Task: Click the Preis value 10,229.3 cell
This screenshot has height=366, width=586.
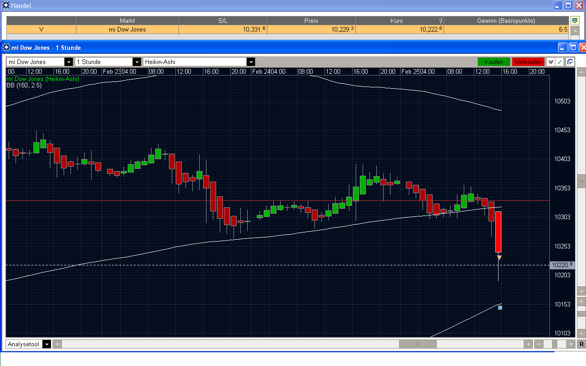Action: click(x=311, y=29)
